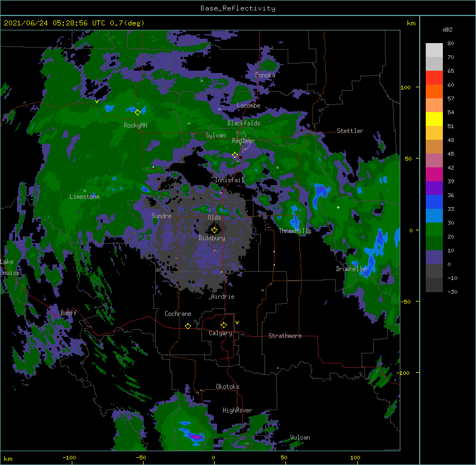Select the Drumheller city label

pyautogui.click(x=352, y=269)
